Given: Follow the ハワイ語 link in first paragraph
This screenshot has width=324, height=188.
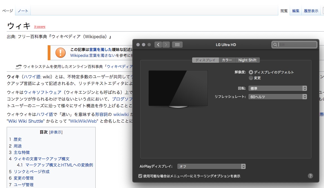Looking at the screenshot, I should tap(32, 77).
